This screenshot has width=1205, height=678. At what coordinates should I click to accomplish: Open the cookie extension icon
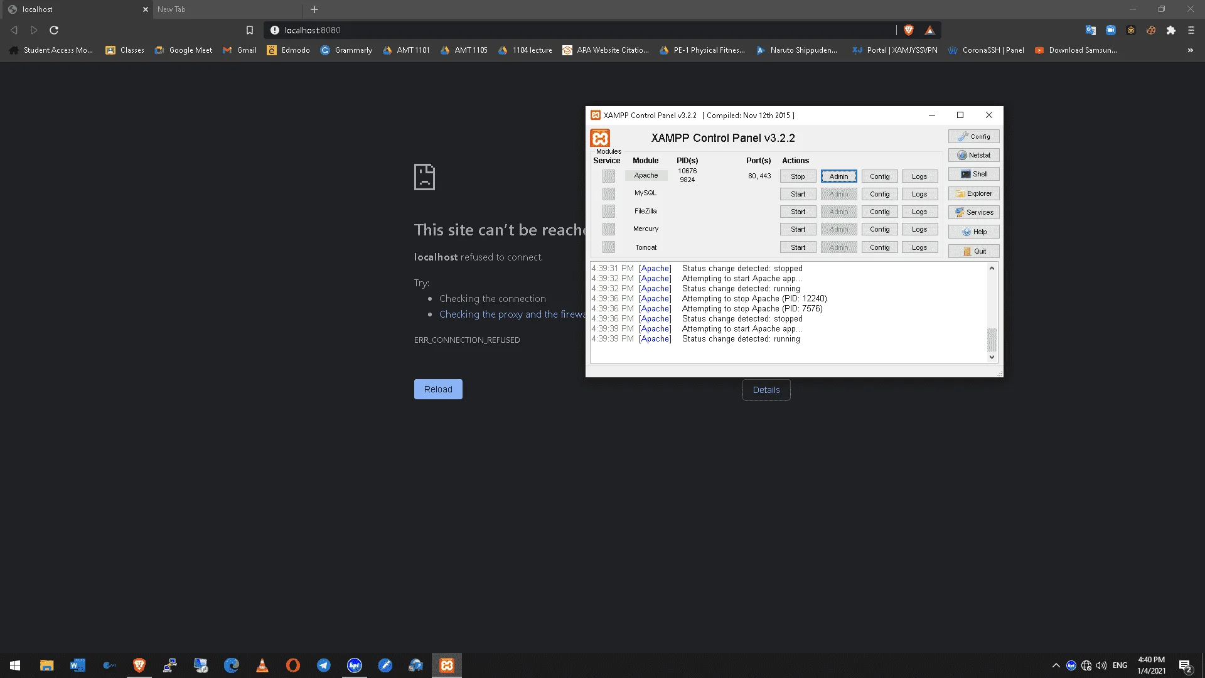(x=1151, y=30)
